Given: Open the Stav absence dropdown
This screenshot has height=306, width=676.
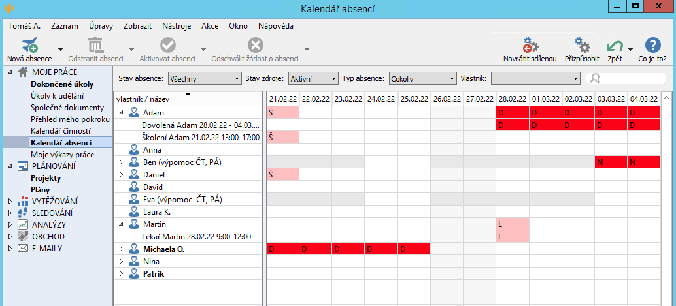Looking at the screenshot, I should click(205, 78).
